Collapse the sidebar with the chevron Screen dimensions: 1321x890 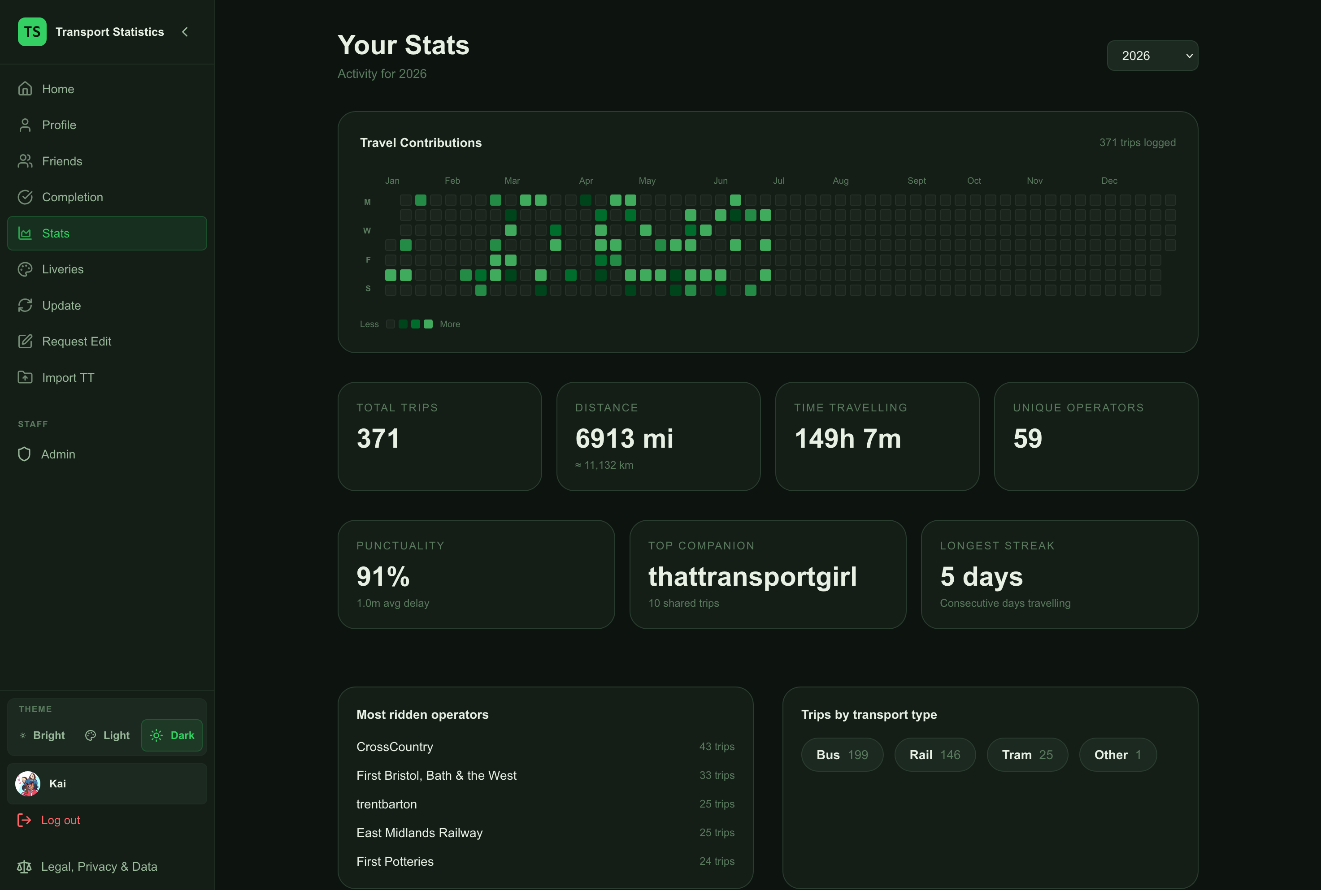point(185,32)
